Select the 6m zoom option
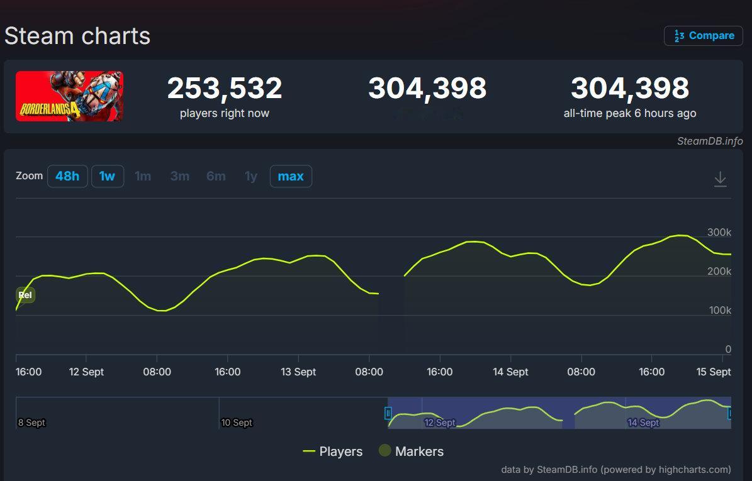Image resolution: width=752 pixels, height=481 pixels. (x=216, y=176)
